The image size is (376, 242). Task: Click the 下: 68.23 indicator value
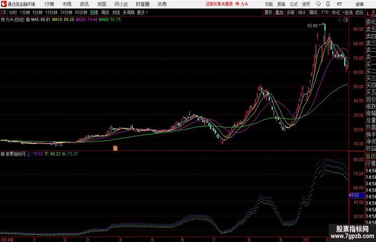coord(52,154)
